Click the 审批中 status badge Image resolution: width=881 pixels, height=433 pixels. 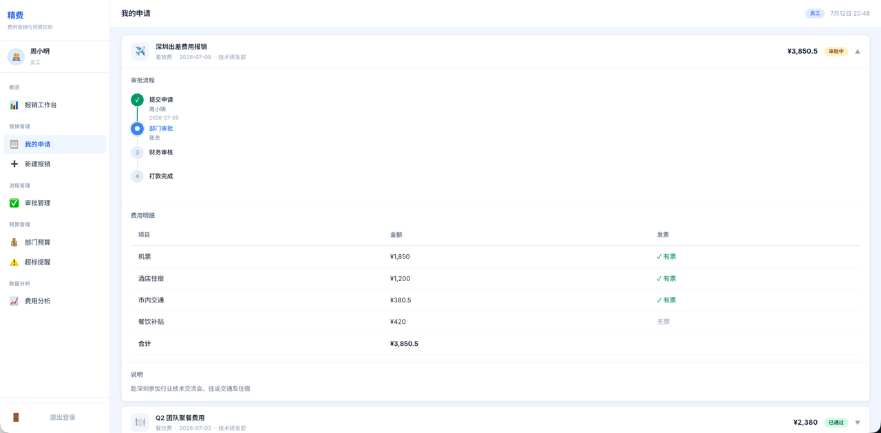click(x=836, y=52)
